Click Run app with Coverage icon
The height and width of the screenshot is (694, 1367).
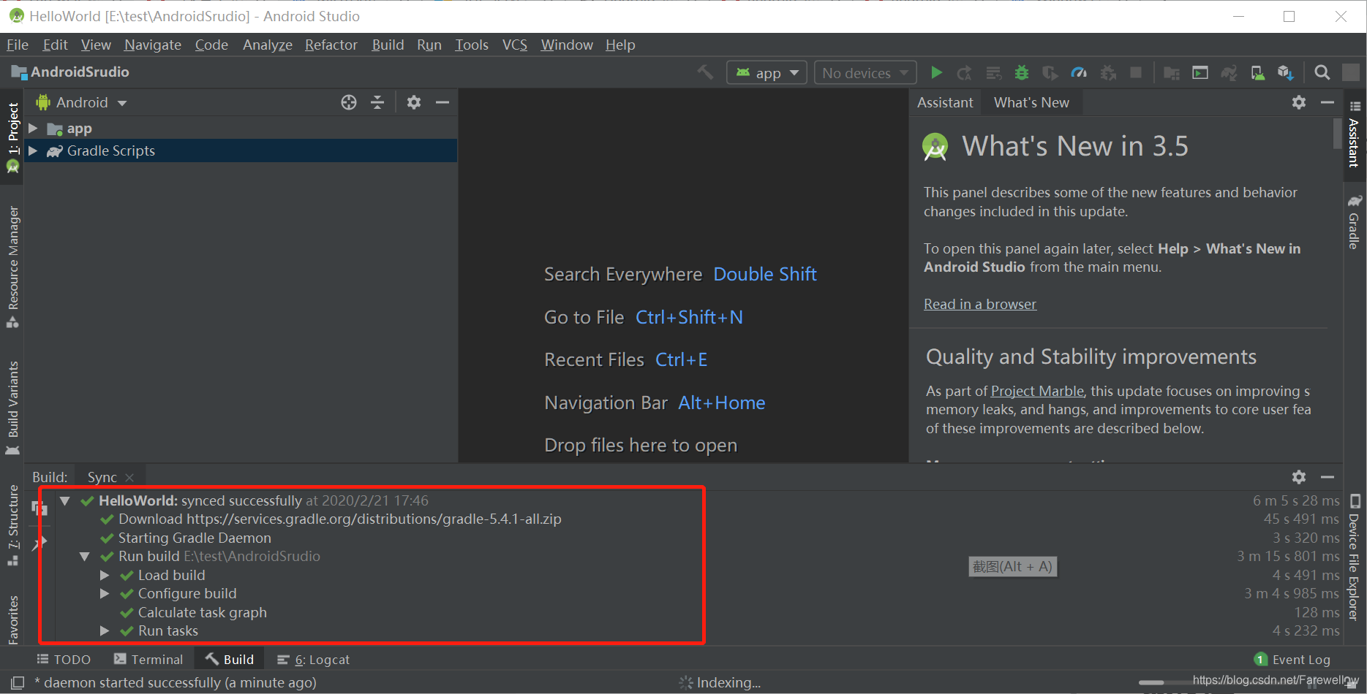(1050, 72)
